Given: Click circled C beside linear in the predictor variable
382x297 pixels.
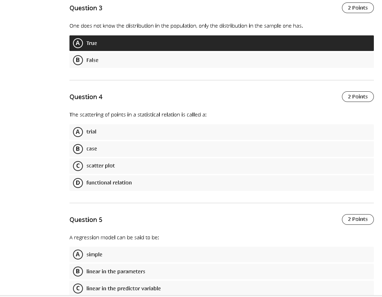Looking at the screenshot, I should (78, 289).
